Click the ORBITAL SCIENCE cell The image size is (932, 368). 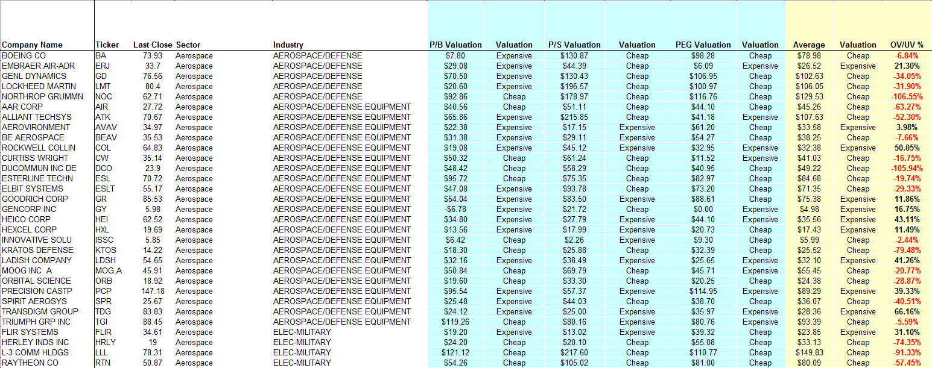(36, 281)
